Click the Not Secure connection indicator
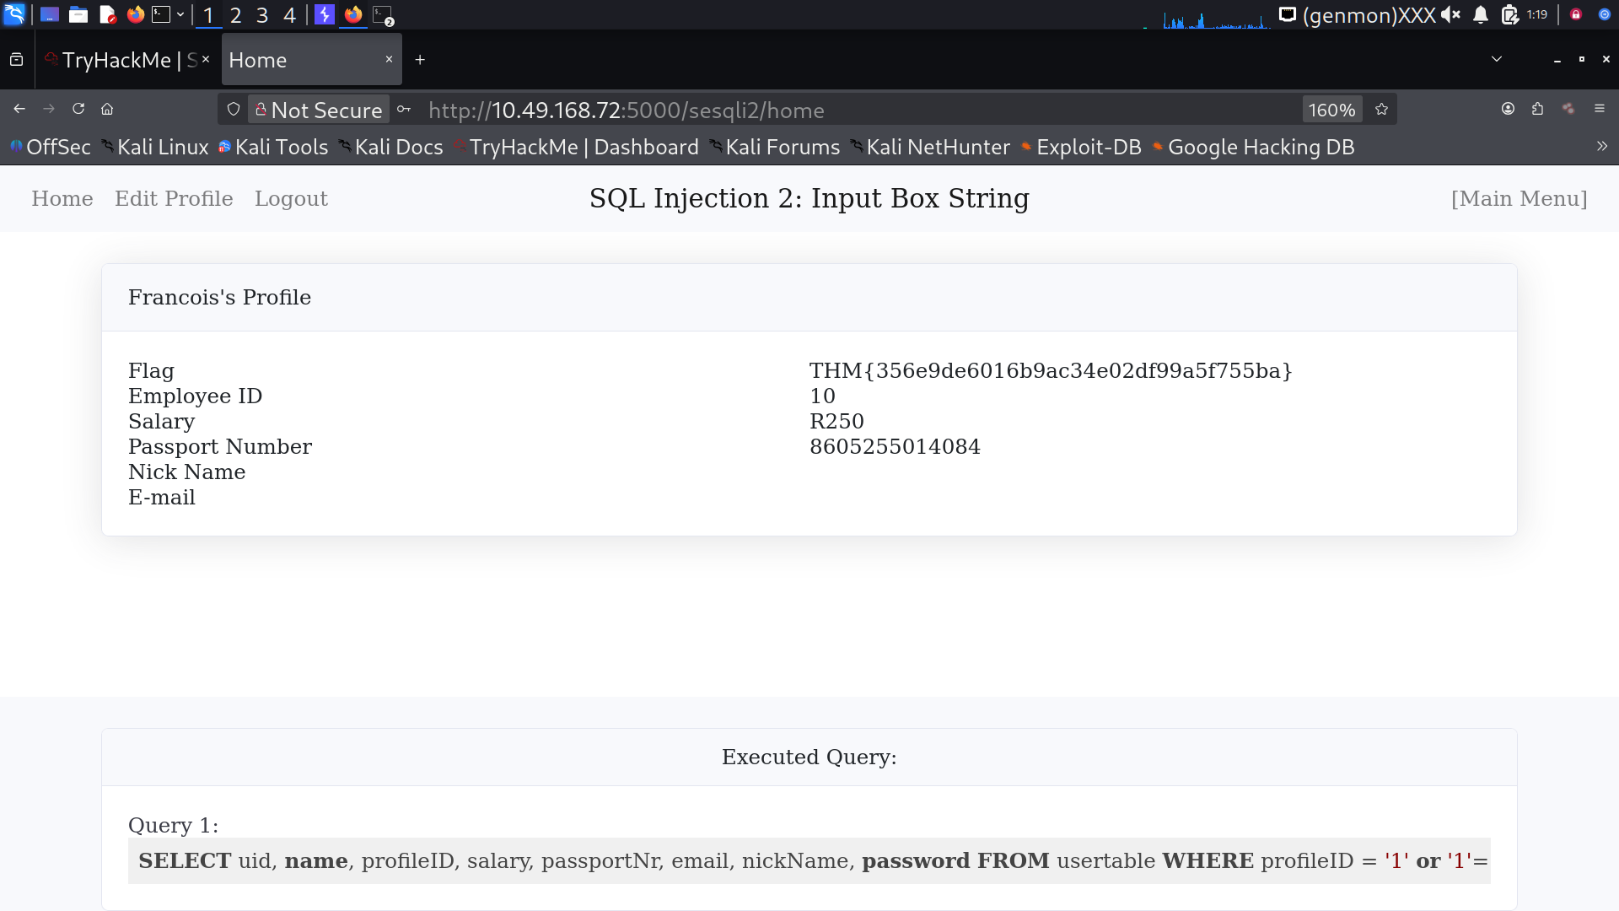 pyautogui.click(x=319, y=110)
